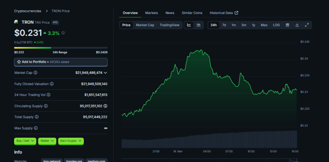
Task: Click the infinity Max Supply value
Action: pos(106,128)
